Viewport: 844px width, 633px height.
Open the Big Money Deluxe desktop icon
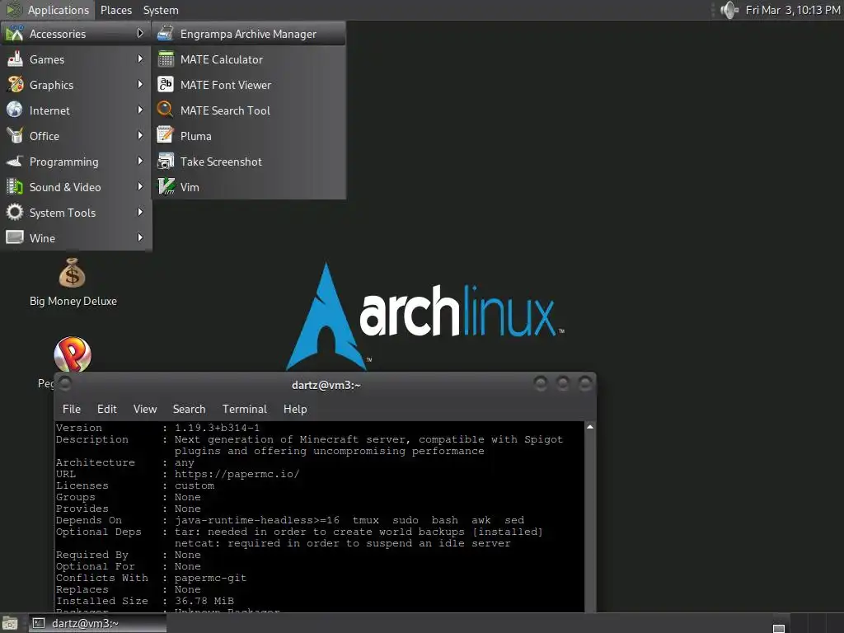pos(73,274)
